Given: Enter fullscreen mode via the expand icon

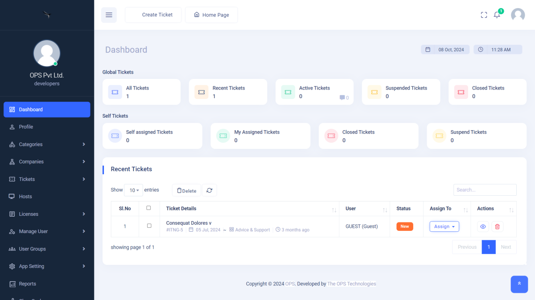Looking at the screenshot, I should coord(484,15).
